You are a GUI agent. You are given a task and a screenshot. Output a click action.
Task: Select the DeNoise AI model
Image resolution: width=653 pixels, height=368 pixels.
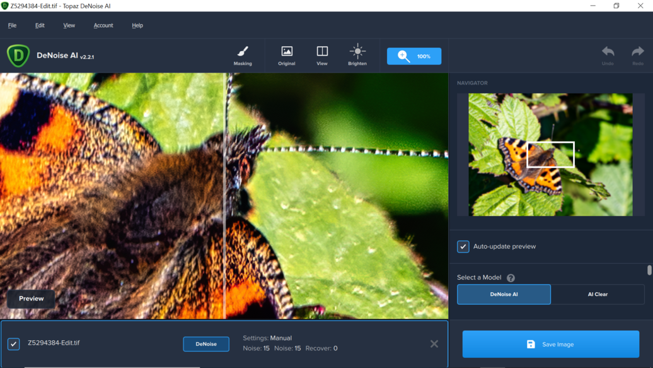point(504,294)
